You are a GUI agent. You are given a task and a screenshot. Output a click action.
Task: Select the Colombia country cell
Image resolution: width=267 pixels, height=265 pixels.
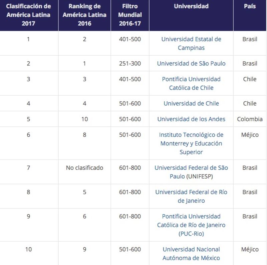(x=250, y=119)
